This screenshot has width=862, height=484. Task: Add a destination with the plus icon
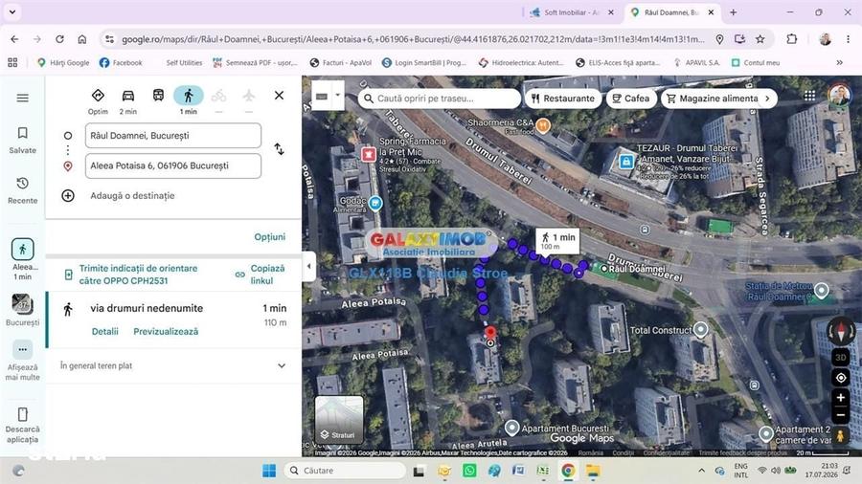(x=68, y=195)
